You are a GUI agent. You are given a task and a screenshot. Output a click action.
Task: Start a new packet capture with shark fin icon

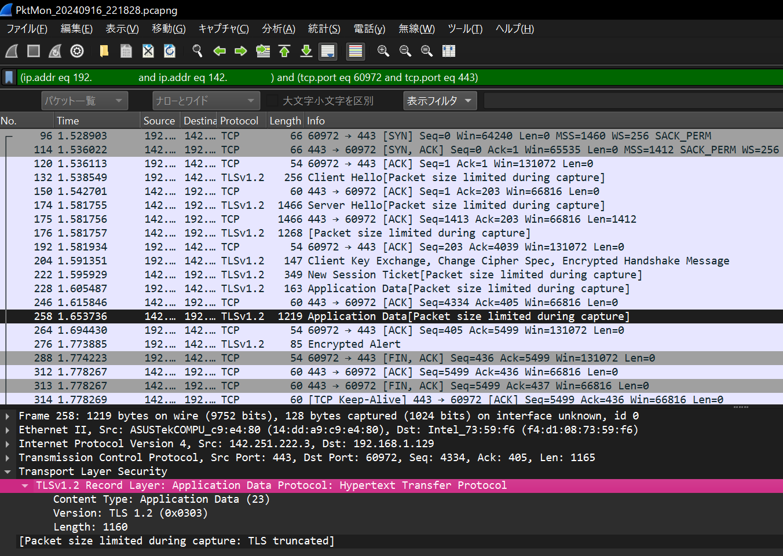click(x=12, y=51)
